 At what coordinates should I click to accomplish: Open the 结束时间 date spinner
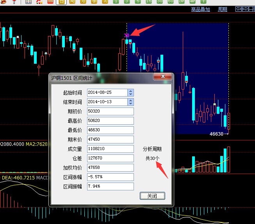click(x=130, y=102)
